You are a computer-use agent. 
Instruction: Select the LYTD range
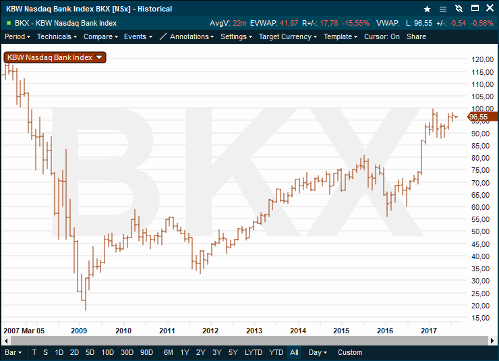tap(254, 352)
